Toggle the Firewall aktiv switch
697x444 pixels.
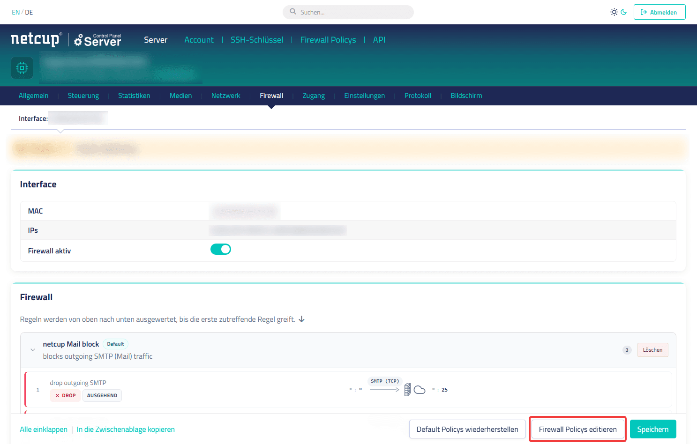[x=221, y=249]
